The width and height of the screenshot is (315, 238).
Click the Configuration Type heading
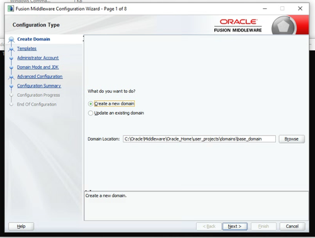pyautogui.click(x=36, y=25)
